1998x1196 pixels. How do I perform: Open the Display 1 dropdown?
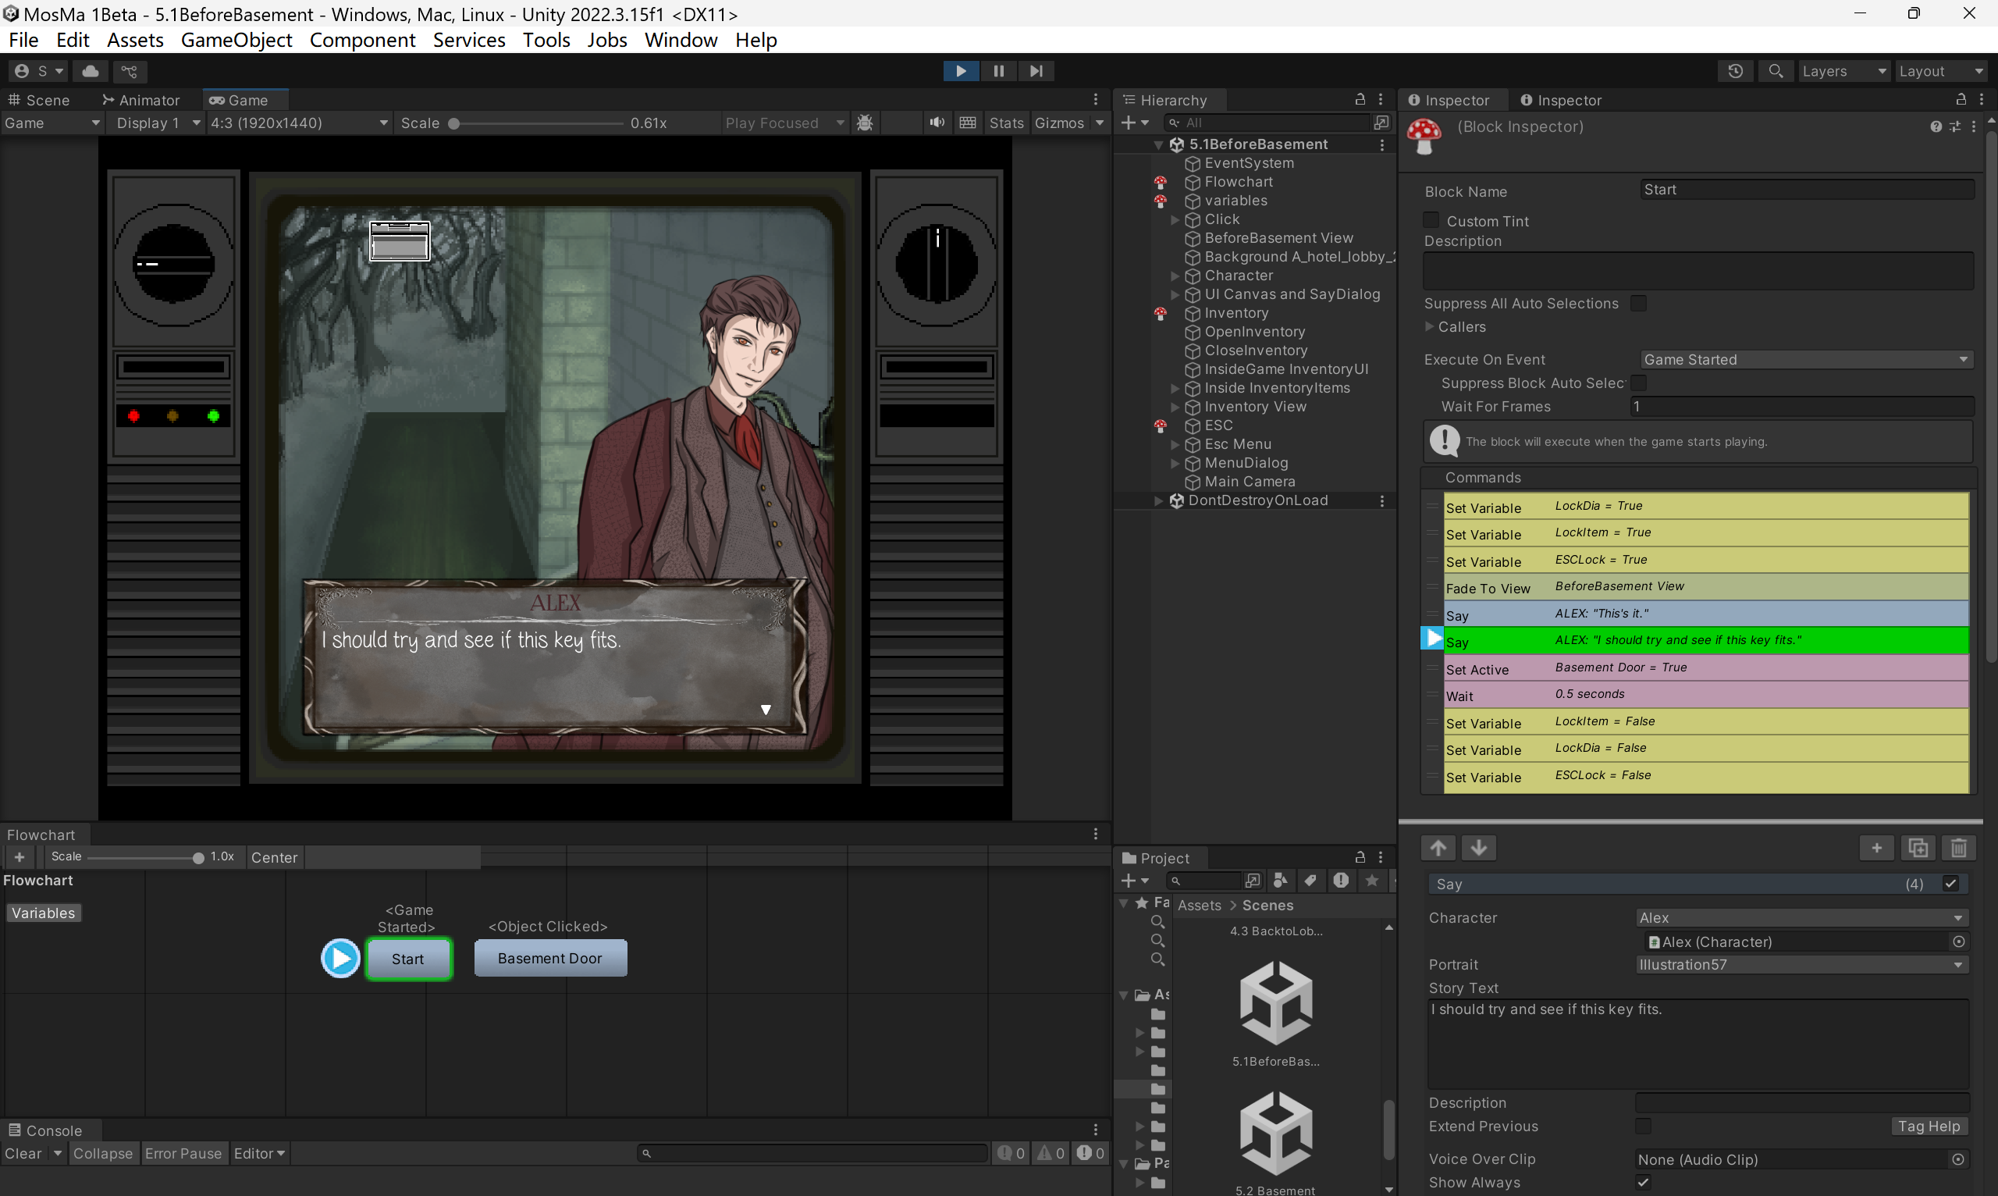(x=156, y=123)
